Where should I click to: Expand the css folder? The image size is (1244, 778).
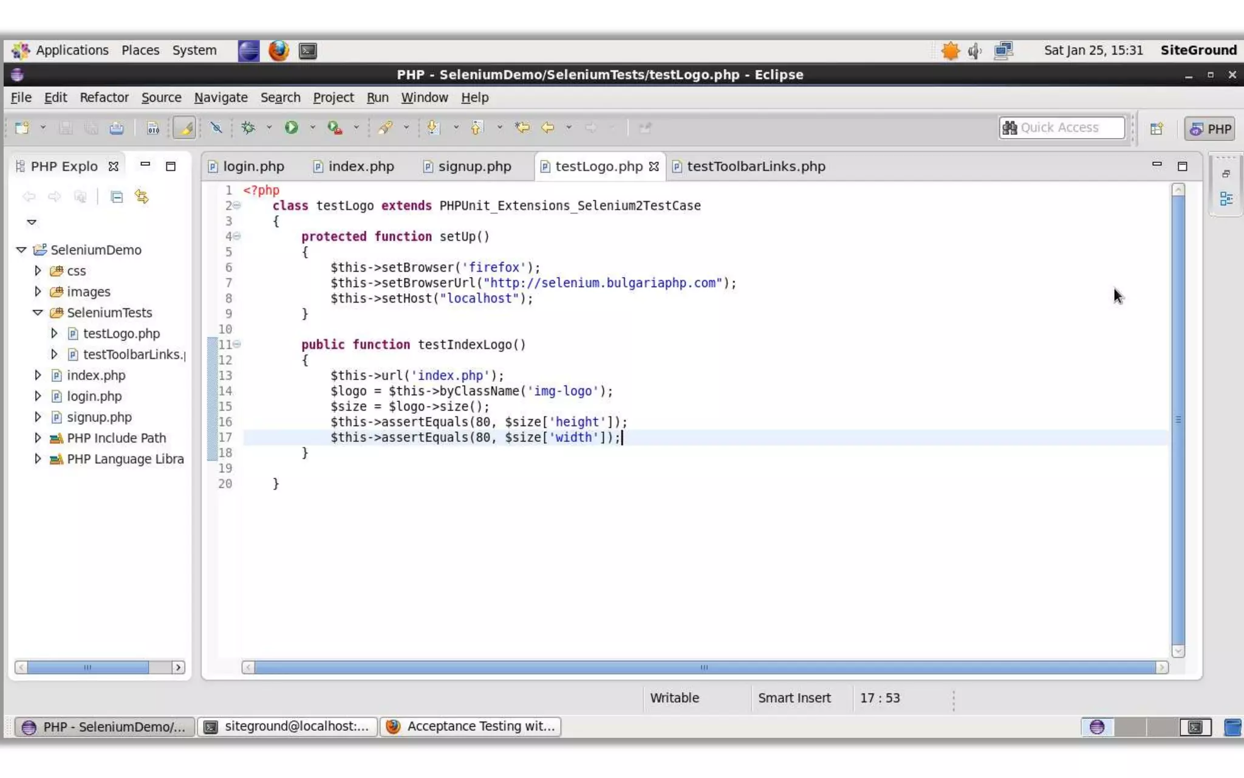coord(38,270)
